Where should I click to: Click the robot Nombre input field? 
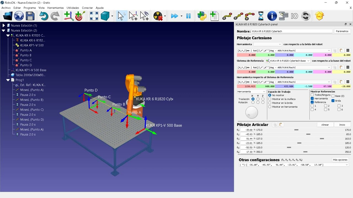(x=292, y=31)
